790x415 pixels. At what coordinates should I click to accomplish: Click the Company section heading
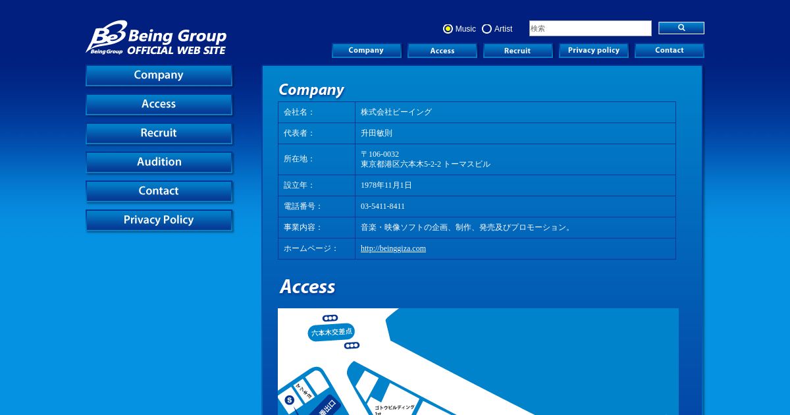[311, 90]
